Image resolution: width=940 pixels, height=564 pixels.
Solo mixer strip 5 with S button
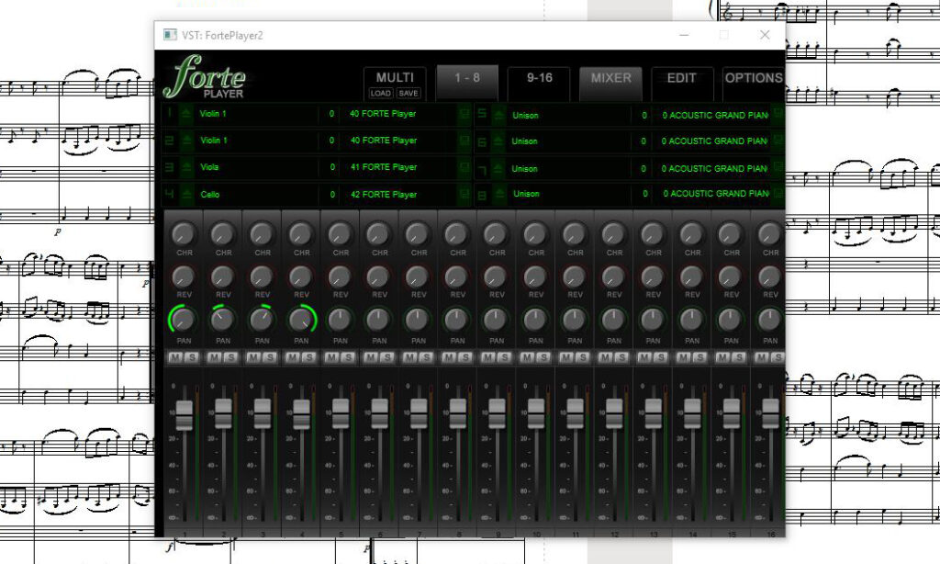pos(348,357)
